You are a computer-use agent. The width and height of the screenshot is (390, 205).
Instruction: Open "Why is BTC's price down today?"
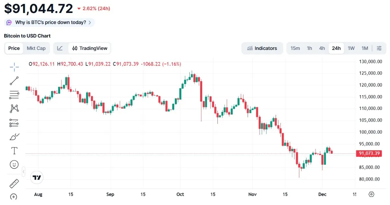point(50,22)
